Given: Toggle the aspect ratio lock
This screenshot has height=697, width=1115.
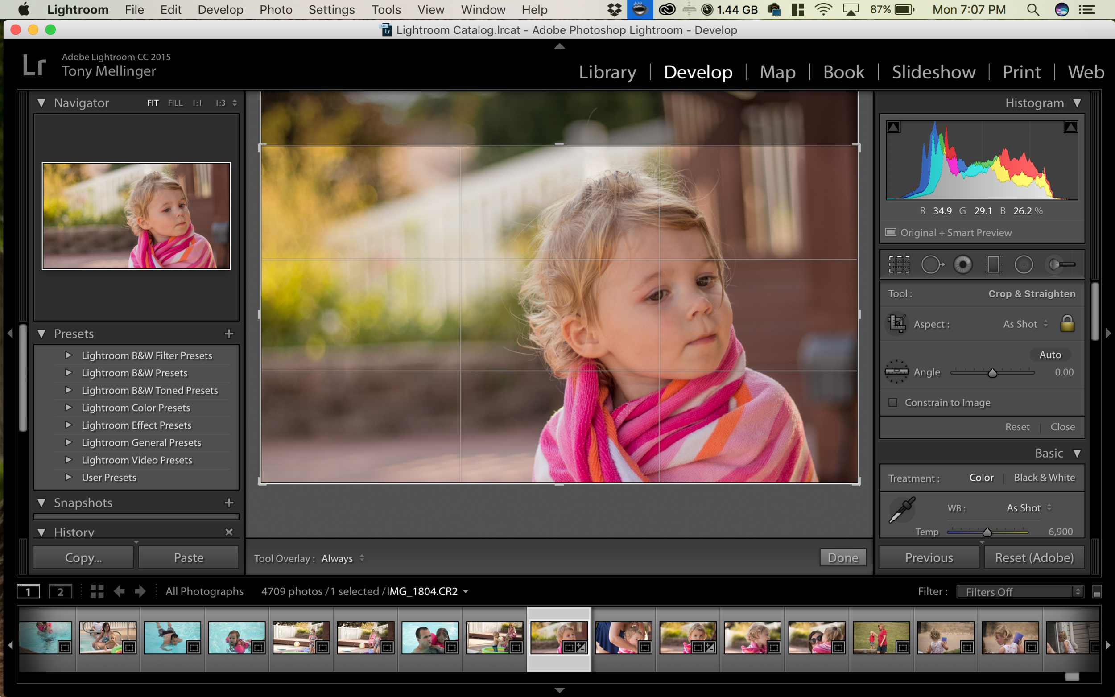Looking at the screenshot, I should (x=1067, y=324).
